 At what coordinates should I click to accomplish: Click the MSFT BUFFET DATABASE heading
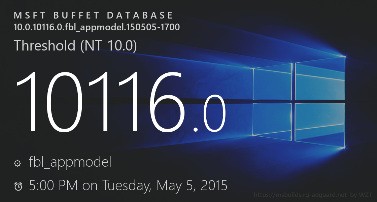pos(93,15)
